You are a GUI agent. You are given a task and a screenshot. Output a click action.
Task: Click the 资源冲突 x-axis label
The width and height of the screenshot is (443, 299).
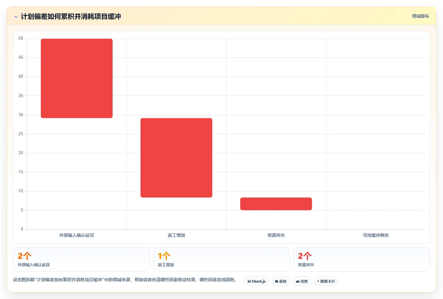[x=276, y=235]
